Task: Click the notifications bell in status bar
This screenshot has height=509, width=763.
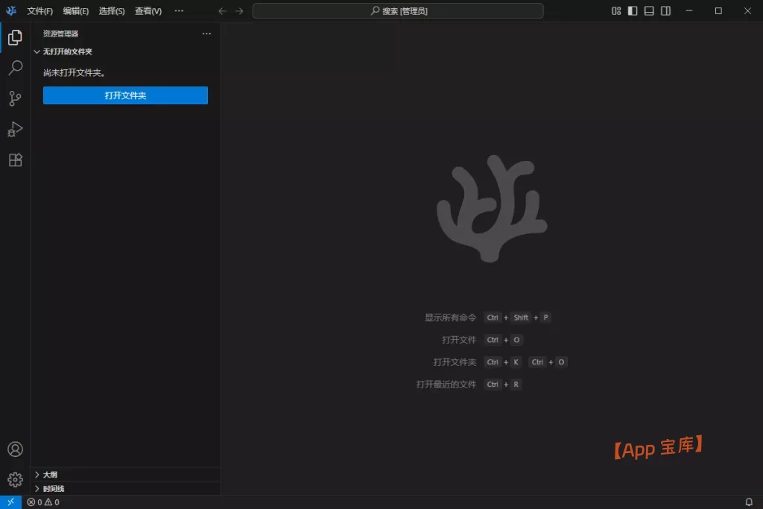Action: 749,502
